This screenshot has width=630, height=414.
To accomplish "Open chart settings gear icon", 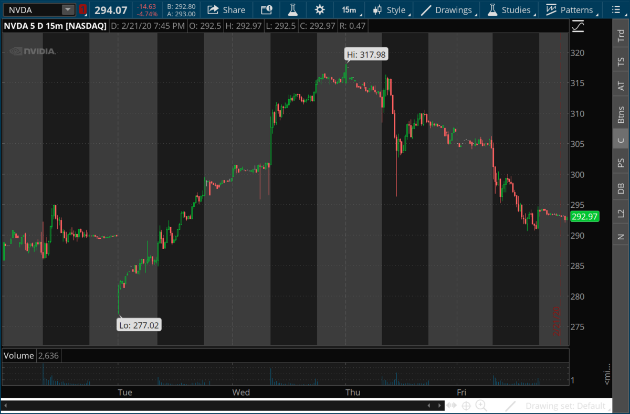I will point(319,9).
